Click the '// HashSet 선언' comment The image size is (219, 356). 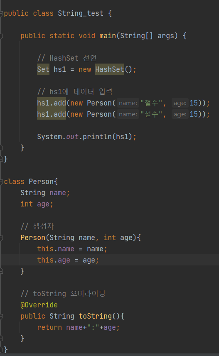click(67, 58)
